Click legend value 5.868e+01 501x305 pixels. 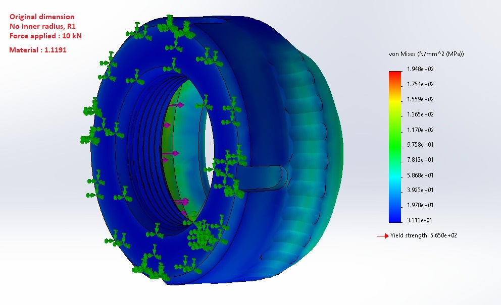[420, 175]
